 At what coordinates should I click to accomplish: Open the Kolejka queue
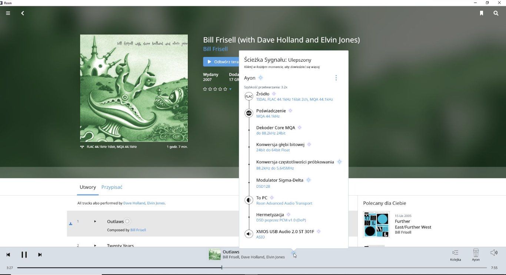455,255
